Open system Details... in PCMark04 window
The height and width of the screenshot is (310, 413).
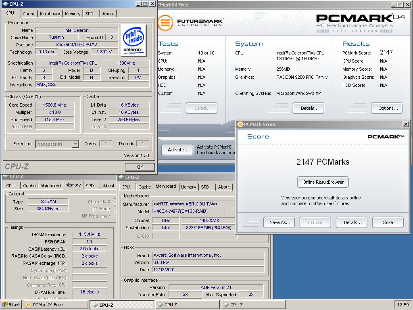point(309,108)
